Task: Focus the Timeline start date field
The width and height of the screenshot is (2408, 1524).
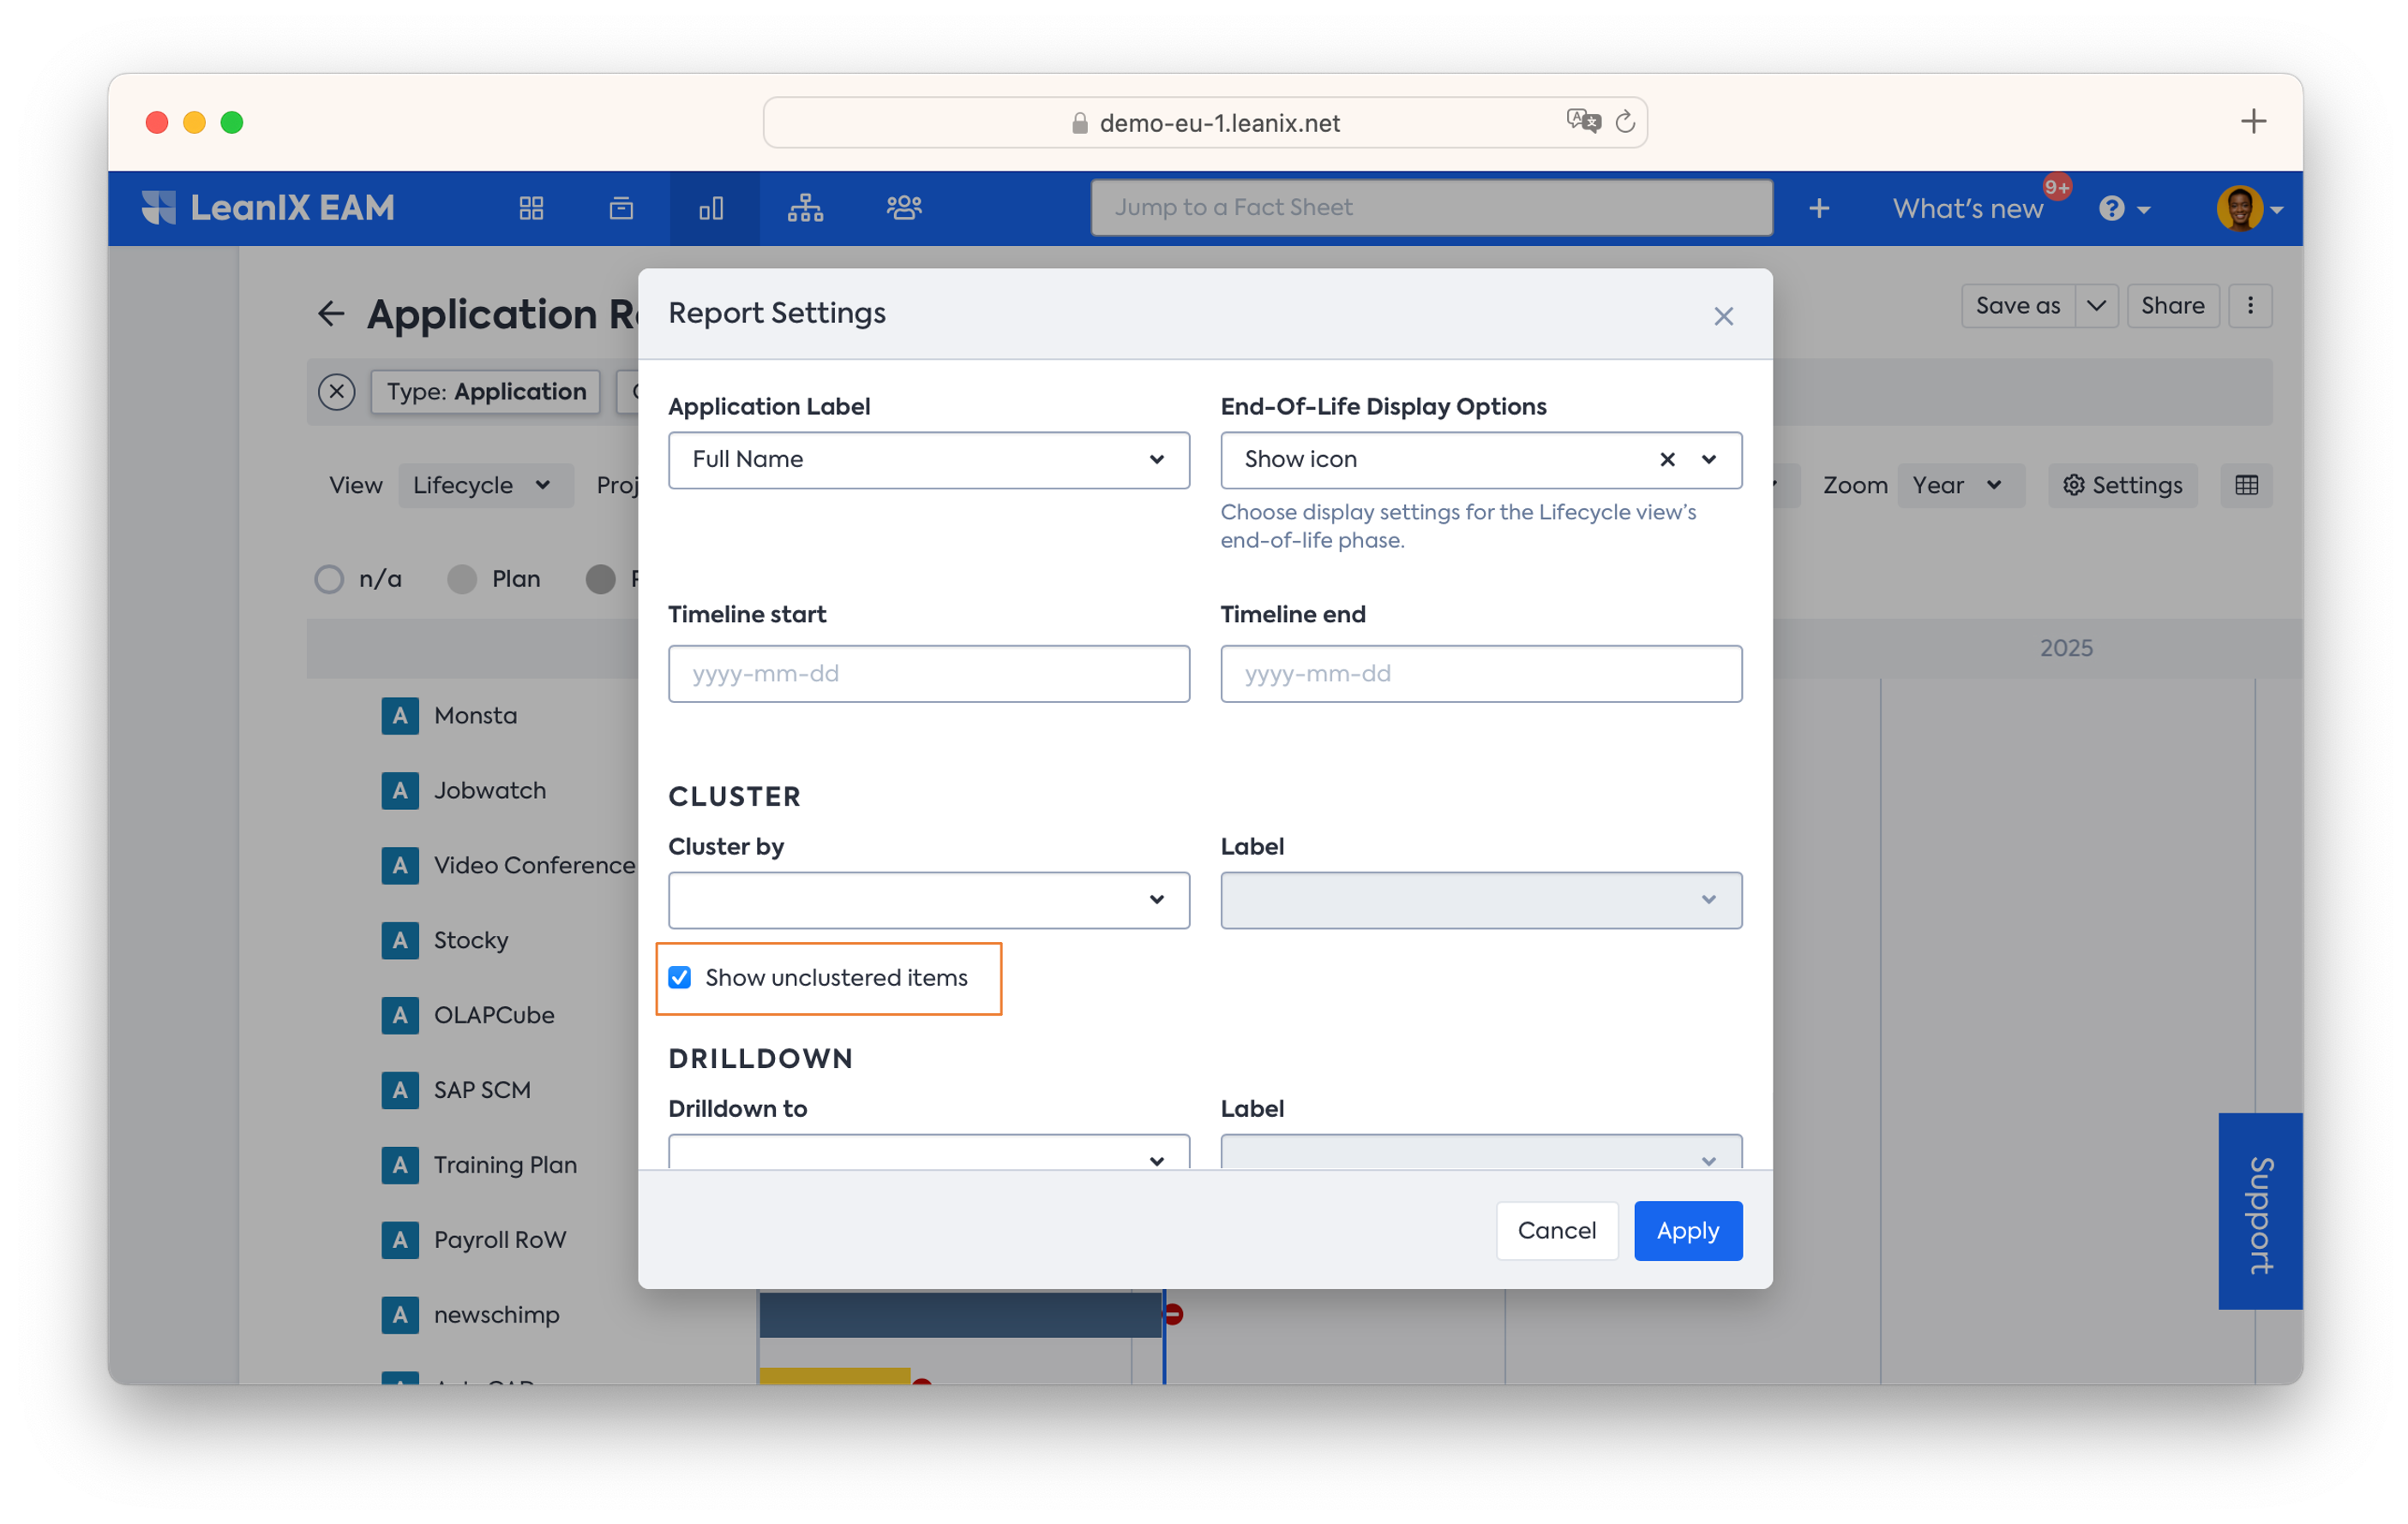Action: click(x=928, y=674)
